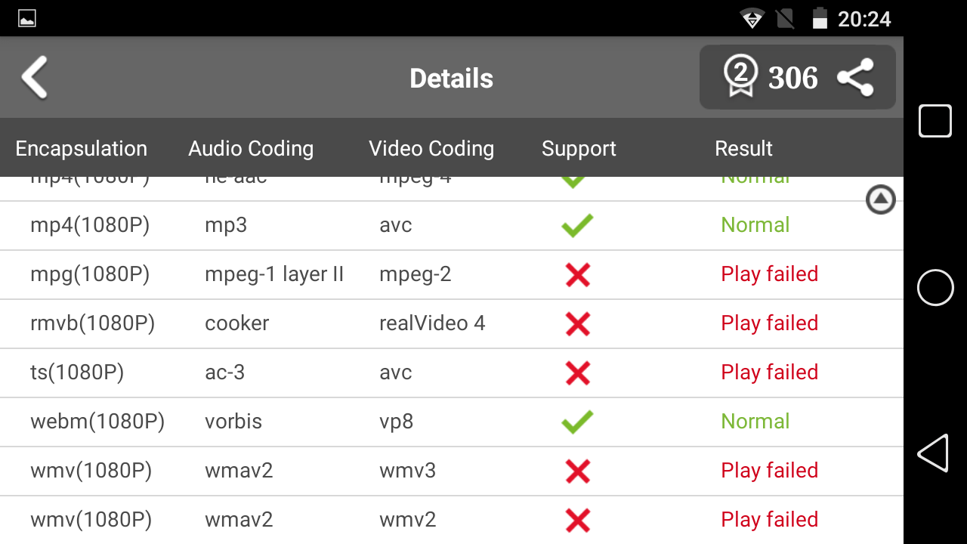967x544 pixels.
Task: Tap the Result column header
Action: point(743,149)
